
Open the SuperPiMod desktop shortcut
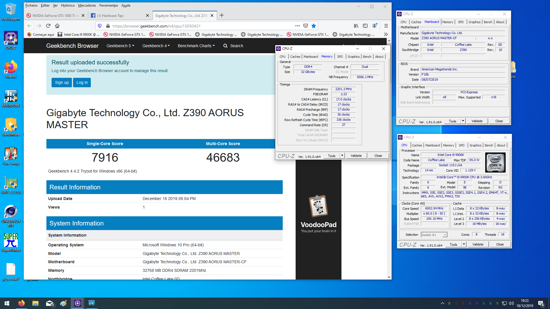[x=11, y=243]
